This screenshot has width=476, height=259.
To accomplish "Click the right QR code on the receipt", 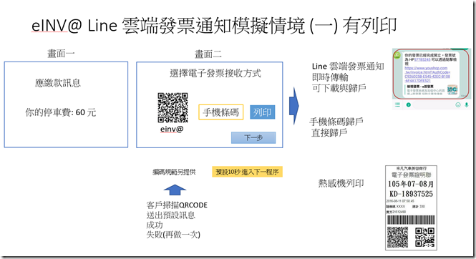I will (x=424, y=237).
